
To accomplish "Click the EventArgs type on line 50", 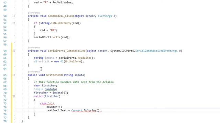I will coord(105,16).
